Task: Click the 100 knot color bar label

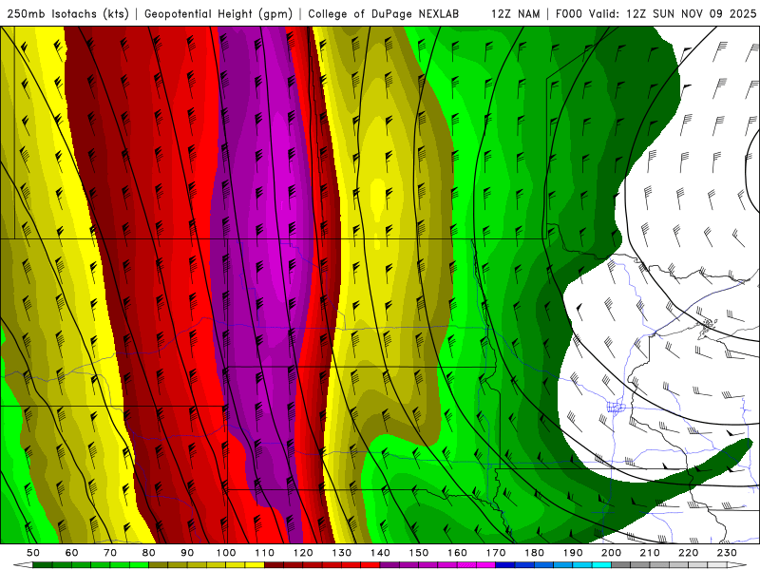Action: (226, 553)
